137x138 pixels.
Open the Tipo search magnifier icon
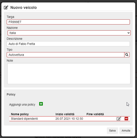127,55
